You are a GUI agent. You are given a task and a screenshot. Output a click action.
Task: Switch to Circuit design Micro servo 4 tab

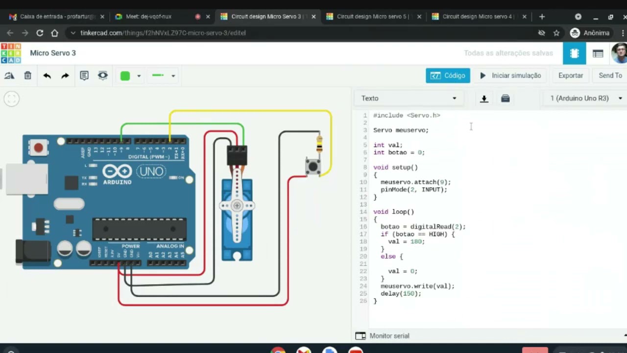pyautogui.click(x=479, y=16)
